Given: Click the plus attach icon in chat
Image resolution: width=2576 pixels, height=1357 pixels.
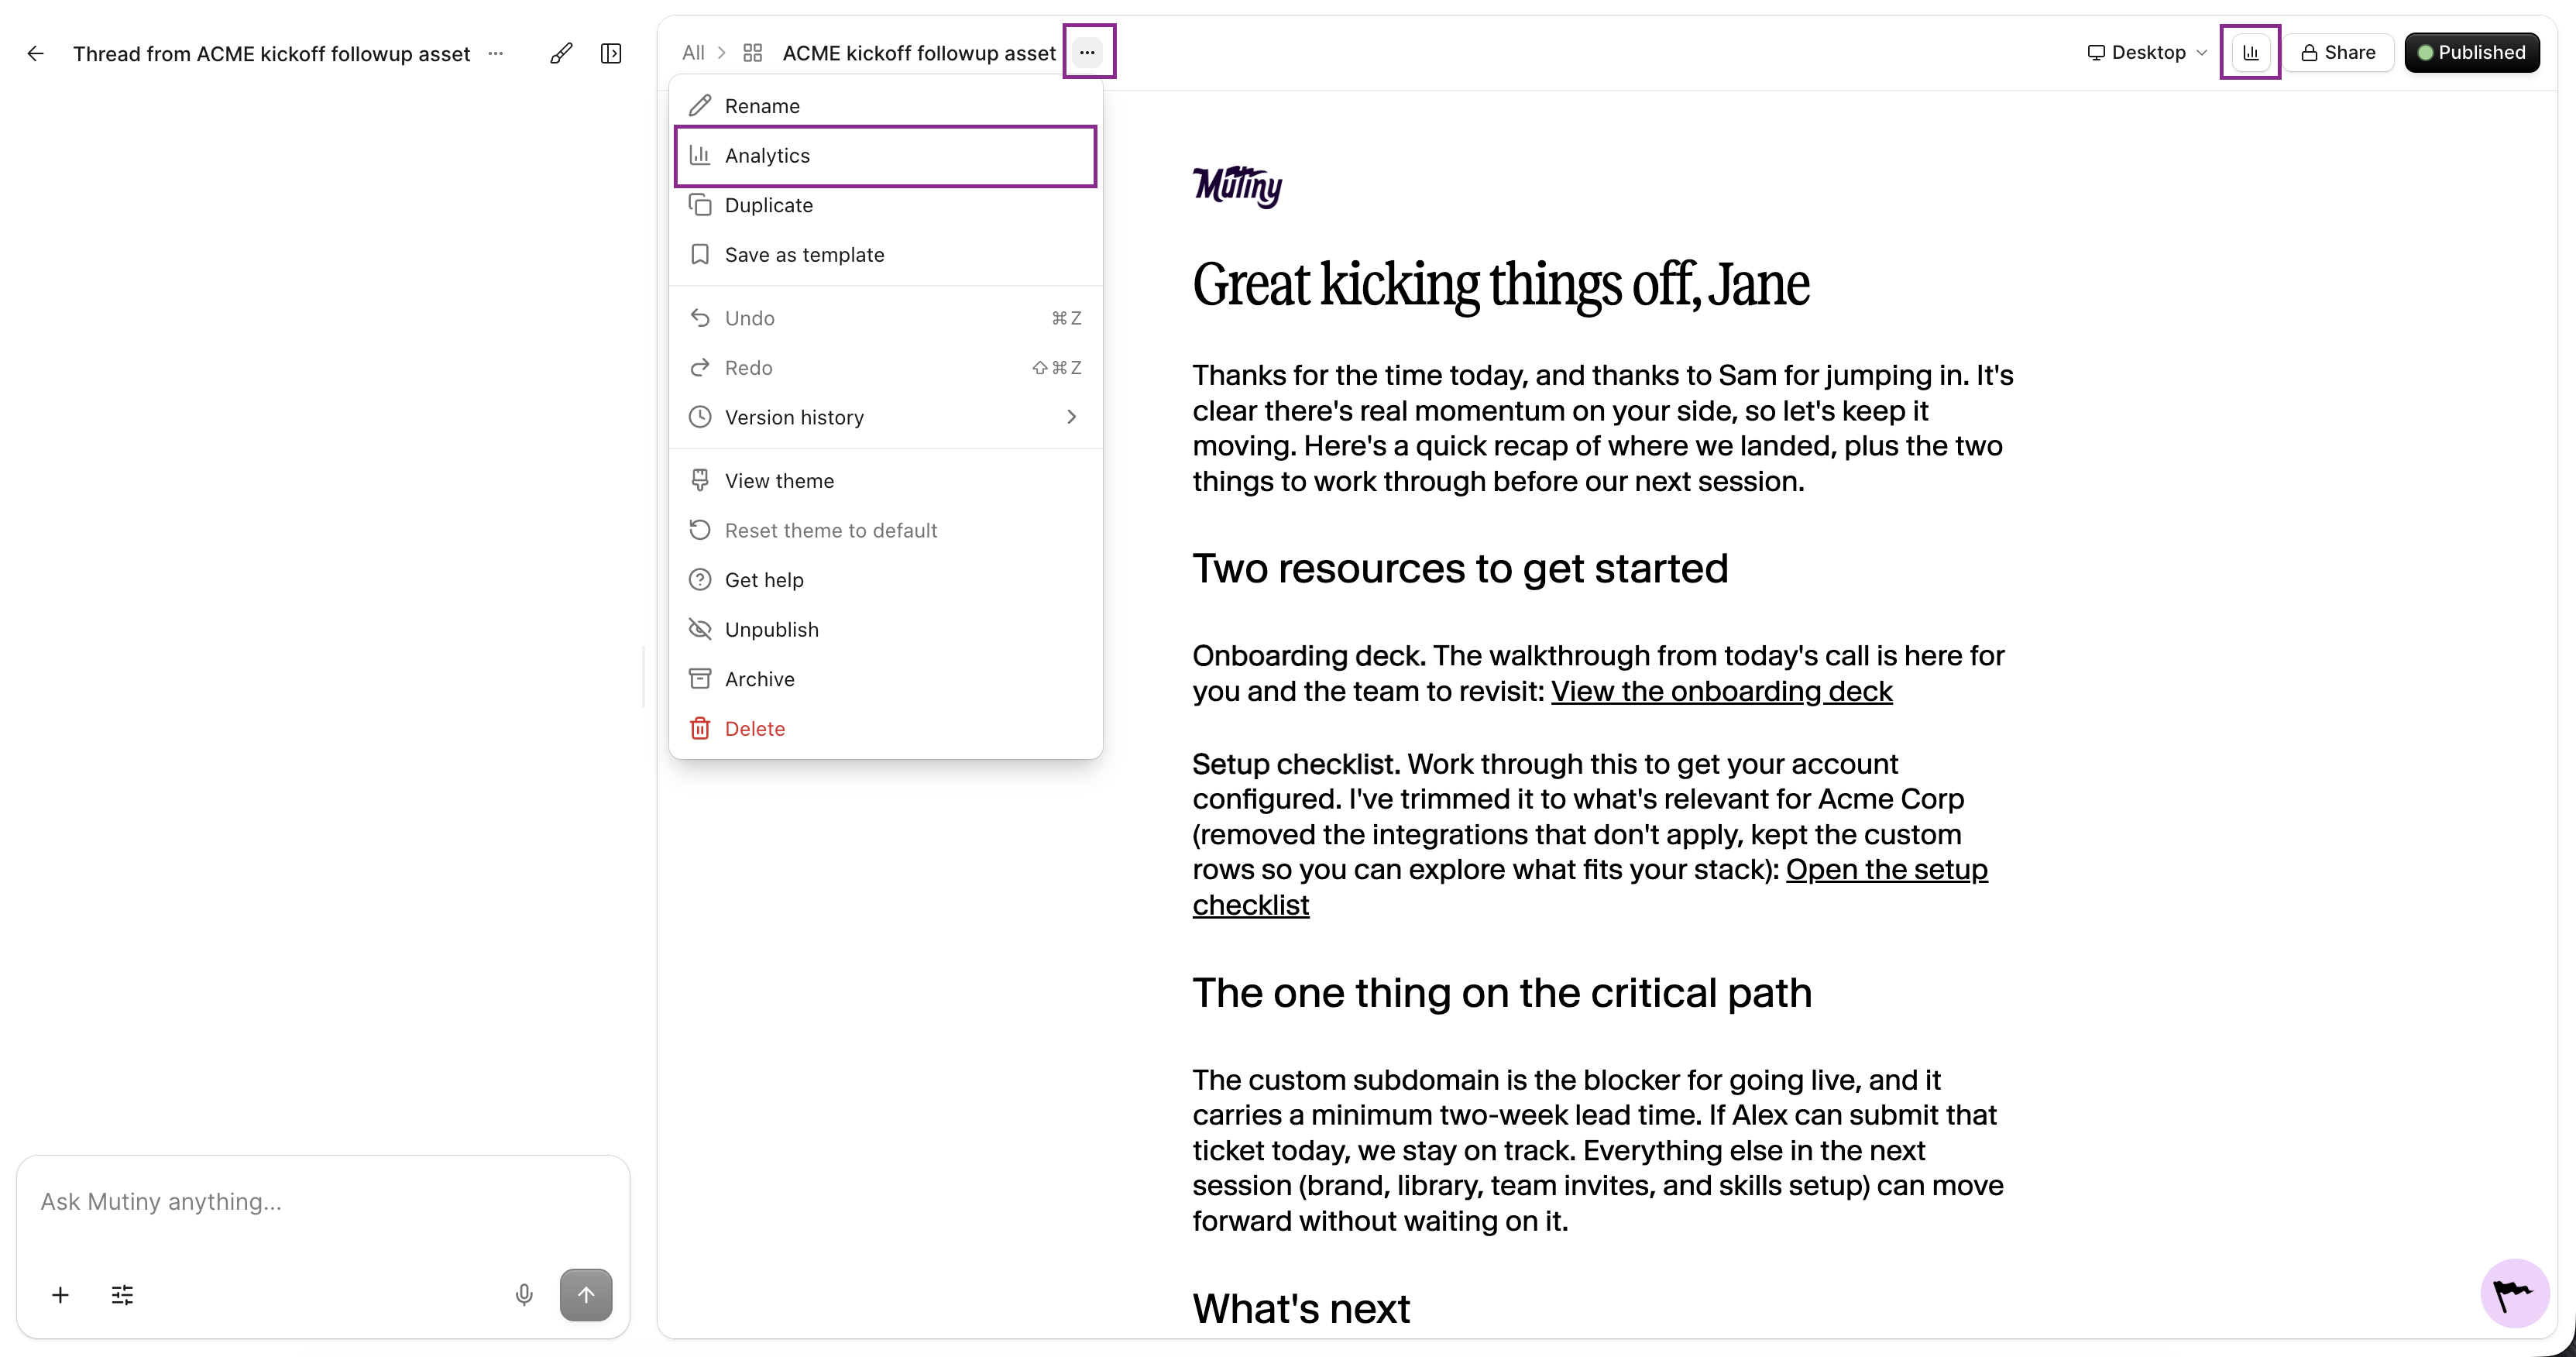Looking at the screenshot, I should coord(60,1296).
